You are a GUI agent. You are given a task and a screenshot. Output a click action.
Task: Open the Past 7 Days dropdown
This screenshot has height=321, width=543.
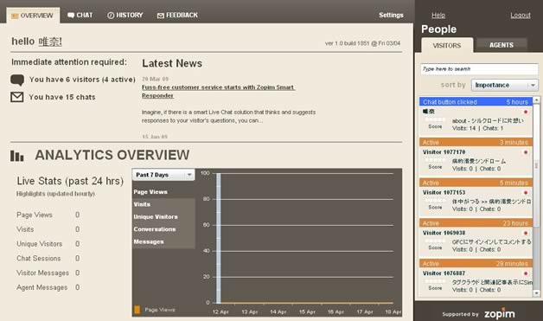(163, 175)
